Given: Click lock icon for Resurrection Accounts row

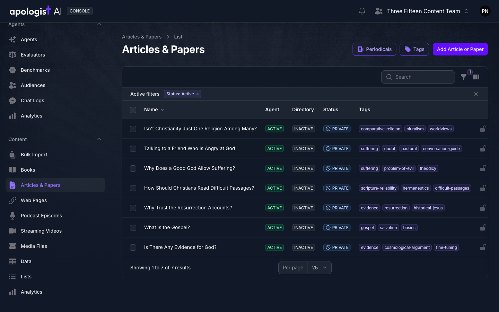Looking at the screenshot, I should click(483, 208).
